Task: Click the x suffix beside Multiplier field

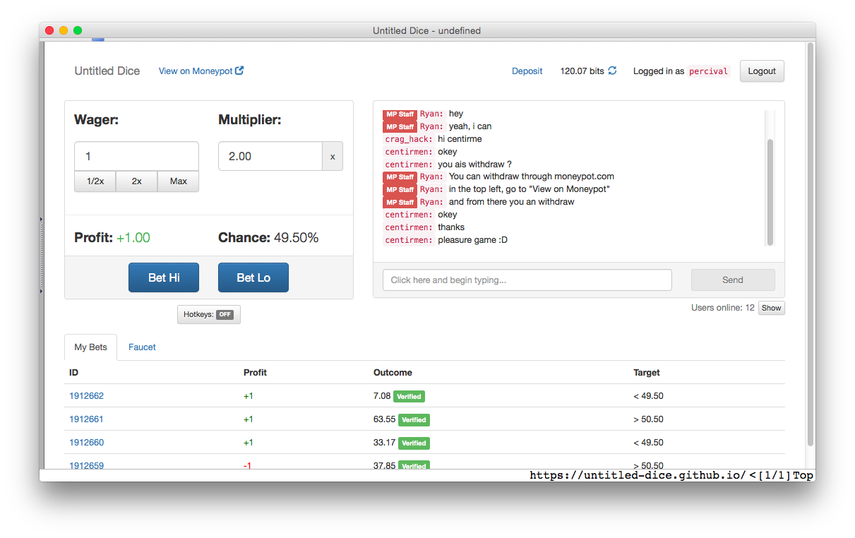Action: (x=333, y=156)
